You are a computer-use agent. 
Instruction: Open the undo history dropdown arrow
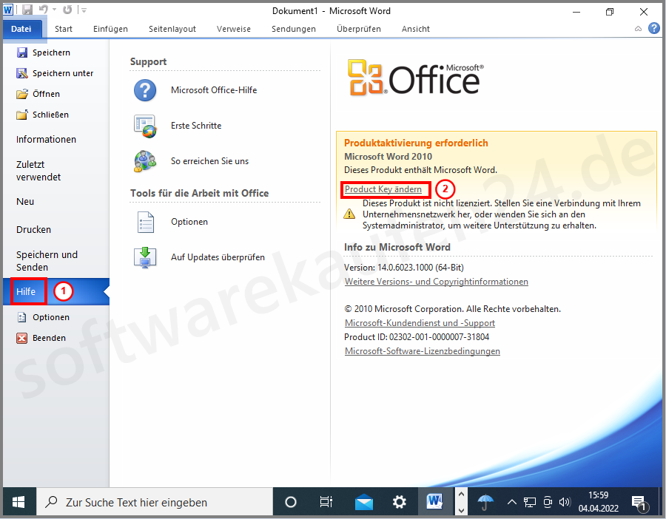pyautogui.click(x=55, y=10)
